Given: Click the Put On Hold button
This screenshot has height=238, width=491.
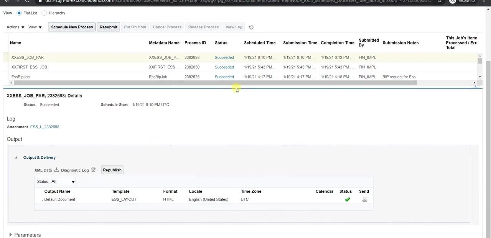Looking at the screenshot, I should tap(135, 27).
